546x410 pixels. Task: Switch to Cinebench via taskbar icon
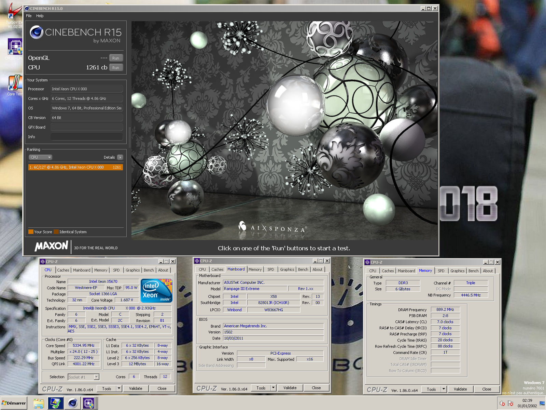(72, 404)
